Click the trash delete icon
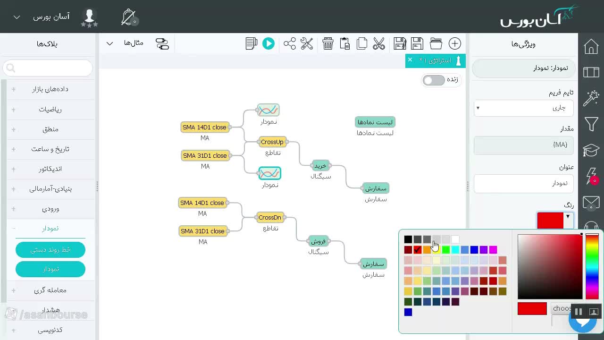Viewport: 604px width, 340px height. coord(328,43)
